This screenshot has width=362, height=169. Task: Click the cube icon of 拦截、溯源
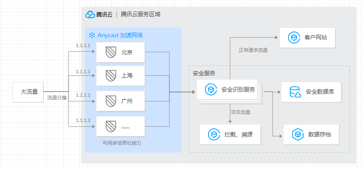(x=214, y=134)
